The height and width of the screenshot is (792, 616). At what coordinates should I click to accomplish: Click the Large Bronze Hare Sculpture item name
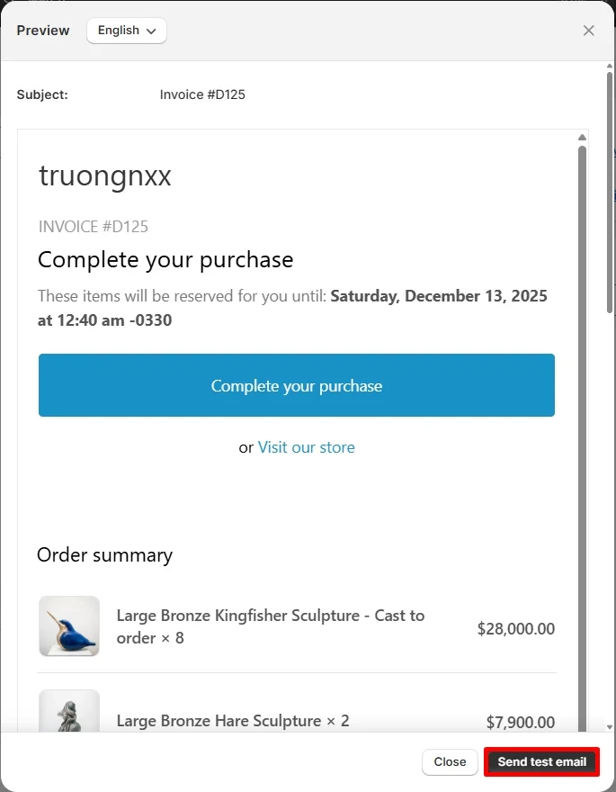point(231,721)
